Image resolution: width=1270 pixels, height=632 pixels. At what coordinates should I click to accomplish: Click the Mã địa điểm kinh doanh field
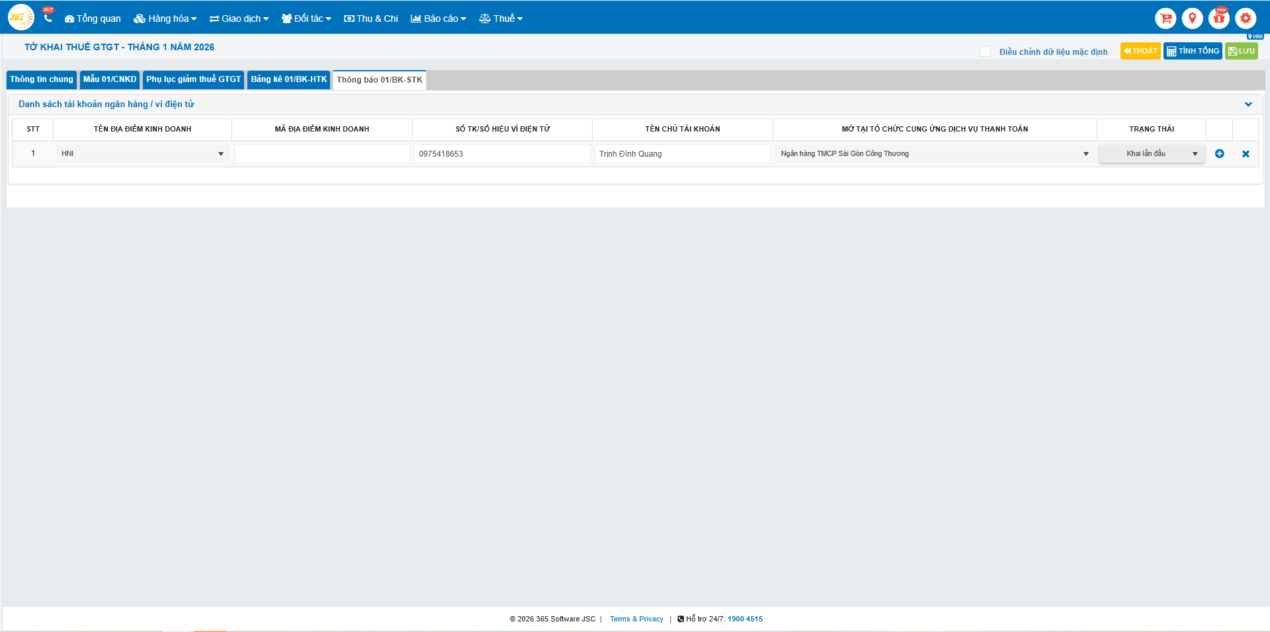pyautogui.click(x=322, y=154)
